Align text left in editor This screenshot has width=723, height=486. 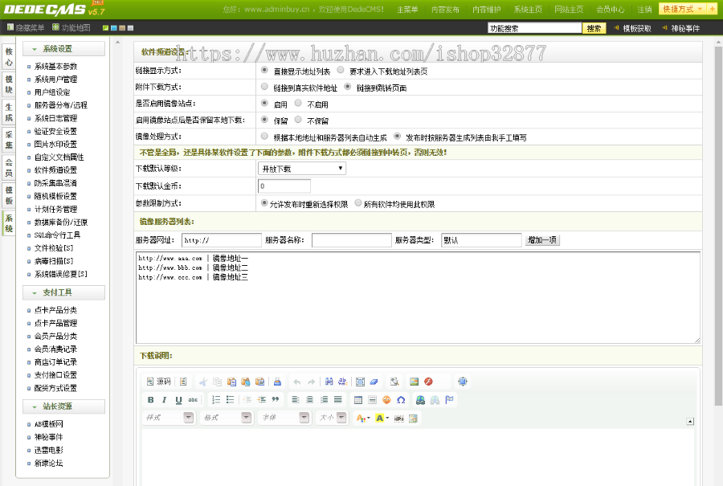pyautogui.click(x=296, y=400)
